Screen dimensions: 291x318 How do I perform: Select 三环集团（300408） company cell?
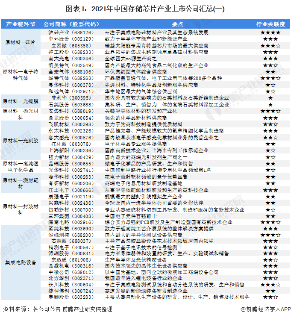pyautogui.click(x=71, y=216)
